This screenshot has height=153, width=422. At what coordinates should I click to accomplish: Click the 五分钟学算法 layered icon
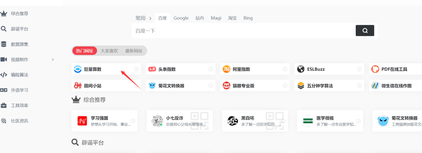pos(301,86)
